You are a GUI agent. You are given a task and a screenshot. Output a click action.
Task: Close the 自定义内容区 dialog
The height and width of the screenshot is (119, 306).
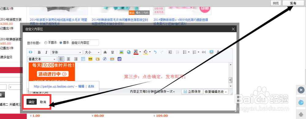(233, 29)
